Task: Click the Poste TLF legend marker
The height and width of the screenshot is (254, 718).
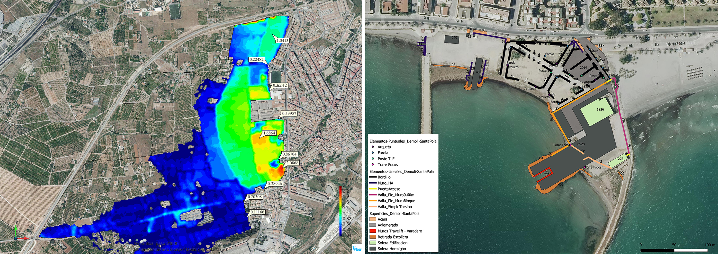Action: (x=373, y=159)
